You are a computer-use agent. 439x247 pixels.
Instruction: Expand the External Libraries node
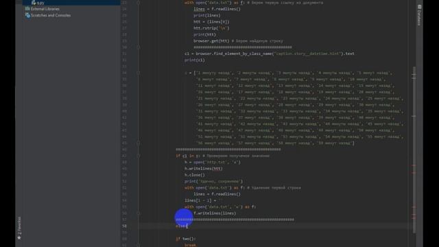[x=45, y=9]
